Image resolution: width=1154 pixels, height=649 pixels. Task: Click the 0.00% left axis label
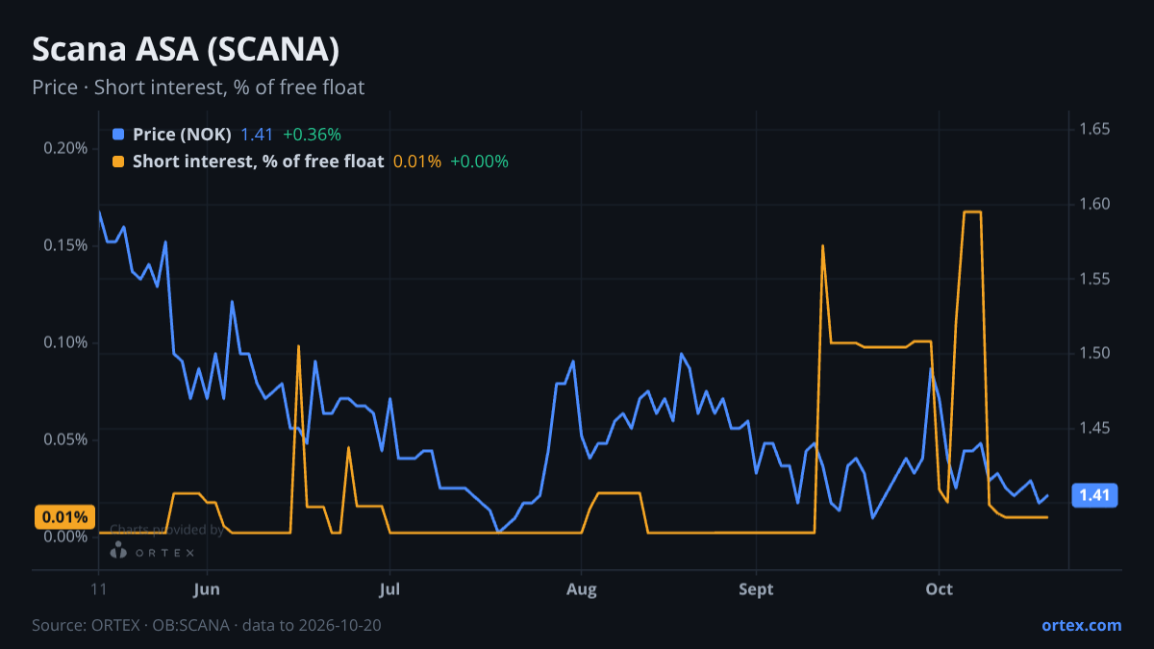(x=66, y=537)
